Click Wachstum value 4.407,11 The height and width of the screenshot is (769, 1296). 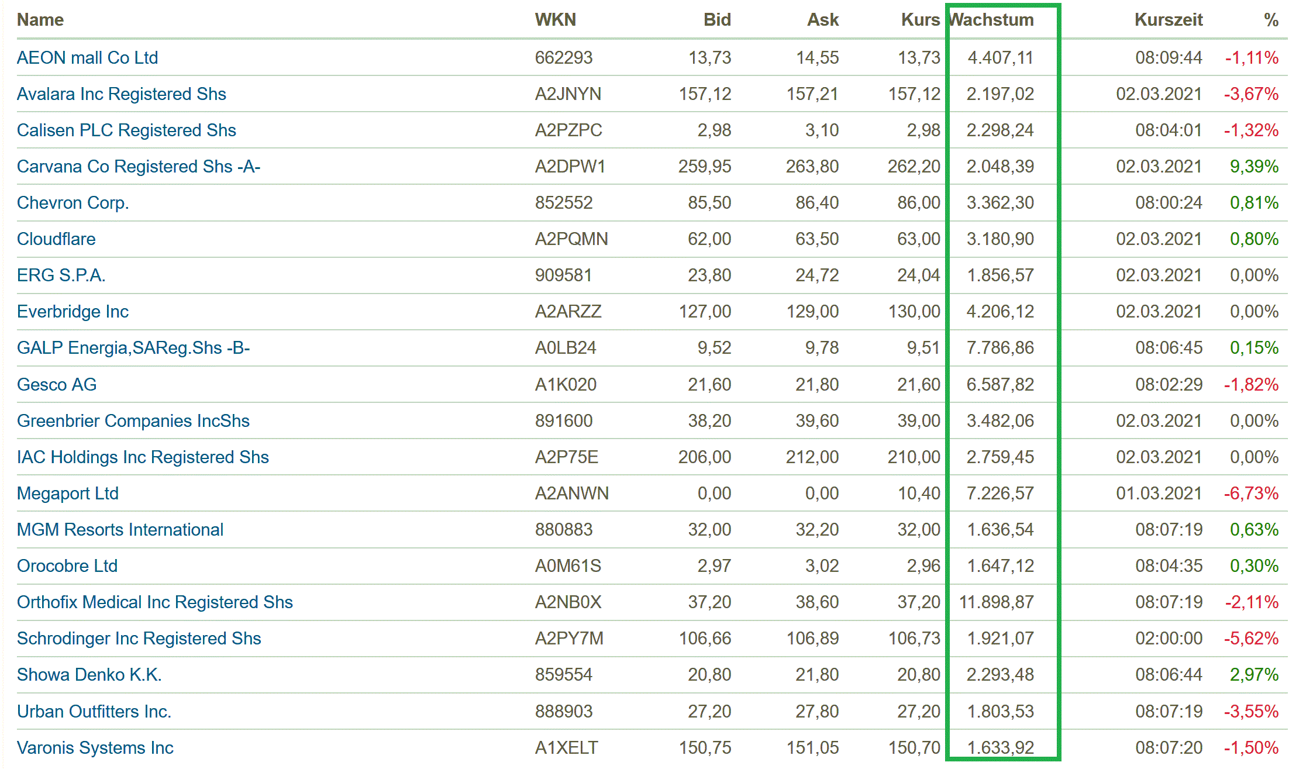coord(1000,58)
